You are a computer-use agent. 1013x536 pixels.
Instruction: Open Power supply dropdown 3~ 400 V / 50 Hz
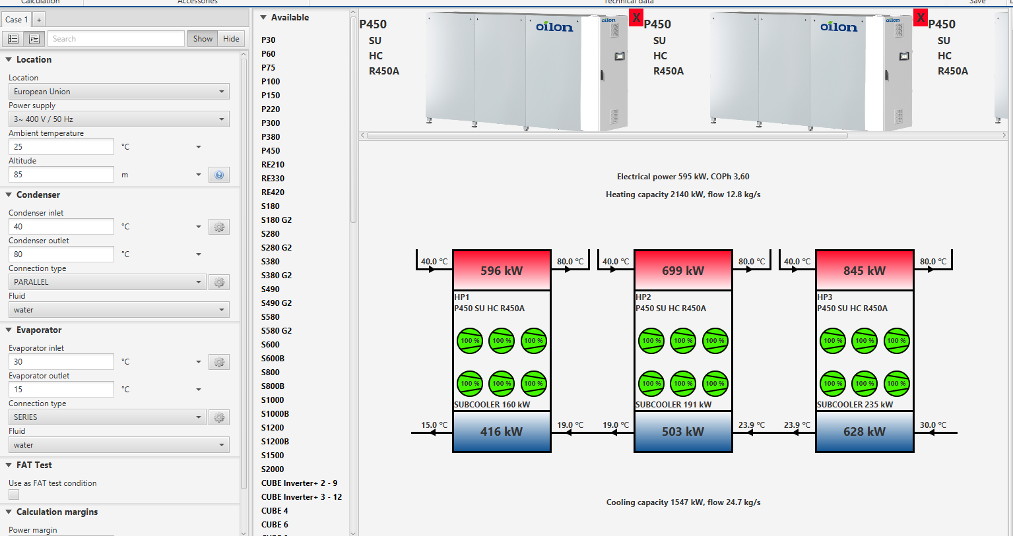pos(119,119)
